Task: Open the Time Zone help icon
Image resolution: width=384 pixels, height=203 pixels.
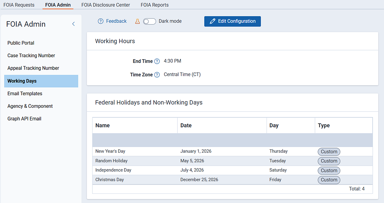Action: (x=157, y=75)
